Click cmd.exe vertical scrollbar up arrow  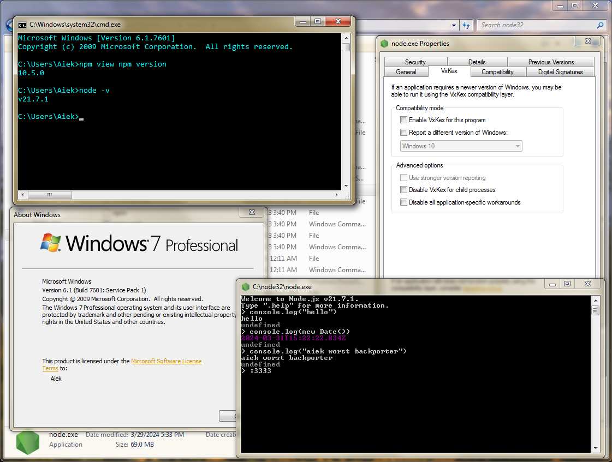pyautogui.click(x=346, y=38)
